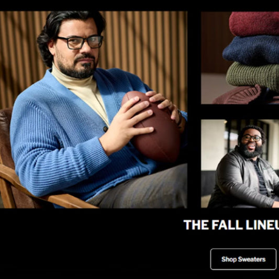Viewport: 279px width, 279px height.
Task: Click the brown football in main photo
Action: pyautogui.click(x=151, y=127)
